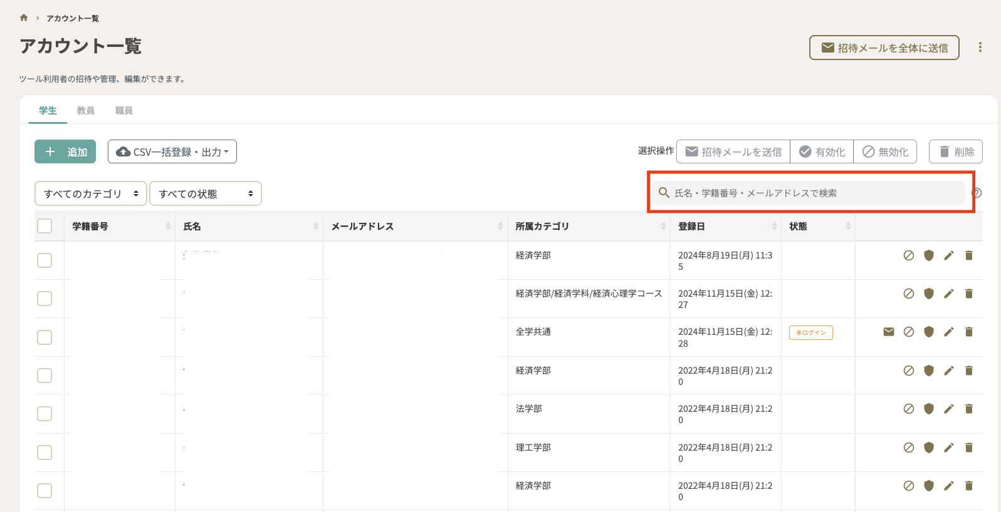Click 招待メールを全体に送信 button
Screen dimensions: 1001x512
pyautogui.click(x=884, y=48)
